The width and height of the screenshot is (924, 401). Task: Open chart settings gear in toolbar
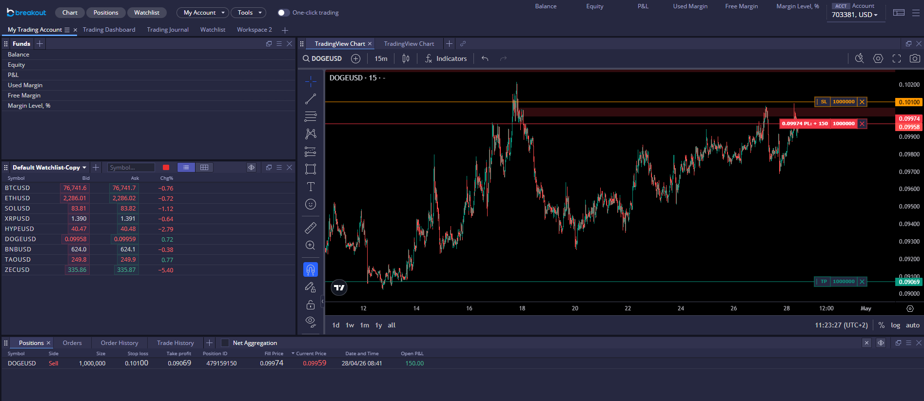pyautogui.click(x=878, y=58)
